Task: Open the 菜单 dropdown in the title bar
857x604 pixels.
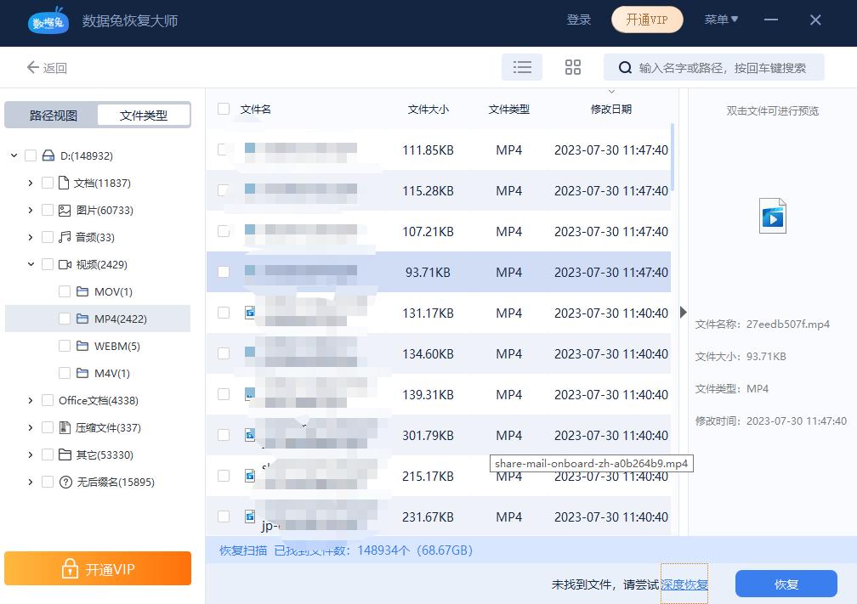Action: tap(720, 19)
